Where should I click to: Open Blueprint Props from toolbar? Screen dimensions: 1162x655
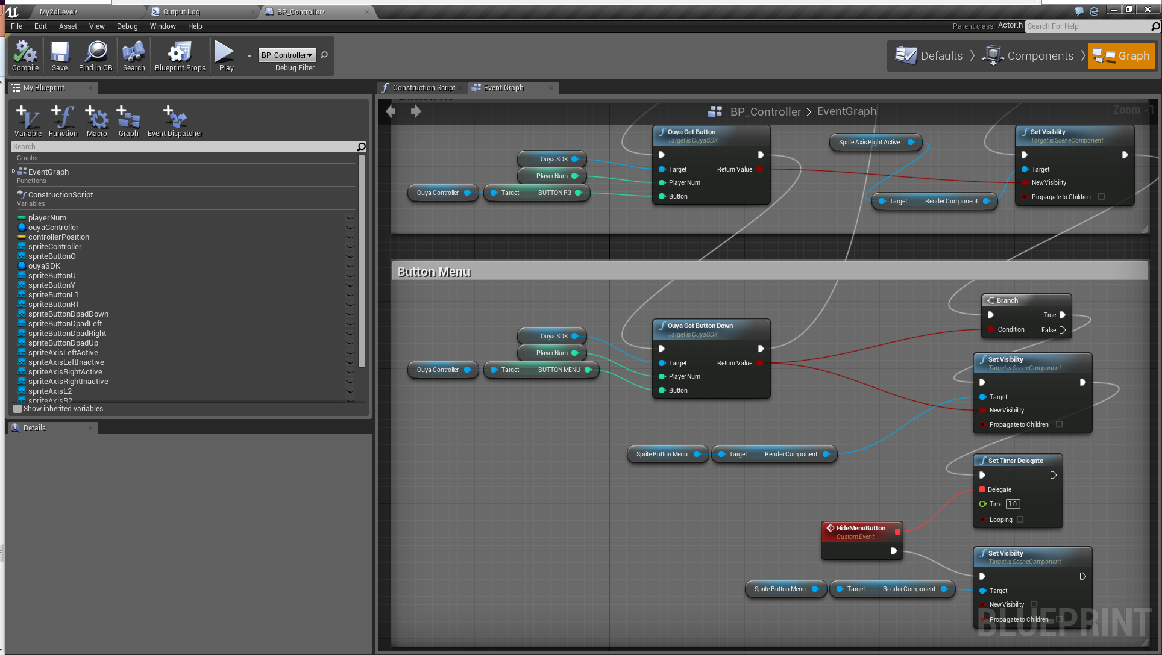180,55
